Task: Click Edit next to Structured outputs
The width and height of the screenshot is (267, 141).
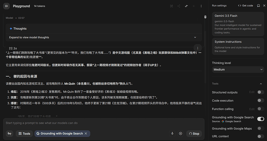Action: click(252, 92)
